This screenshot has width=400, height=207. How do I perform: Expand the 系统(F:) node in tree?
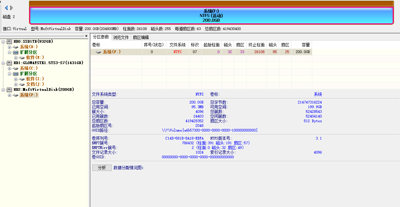[10, 95]
